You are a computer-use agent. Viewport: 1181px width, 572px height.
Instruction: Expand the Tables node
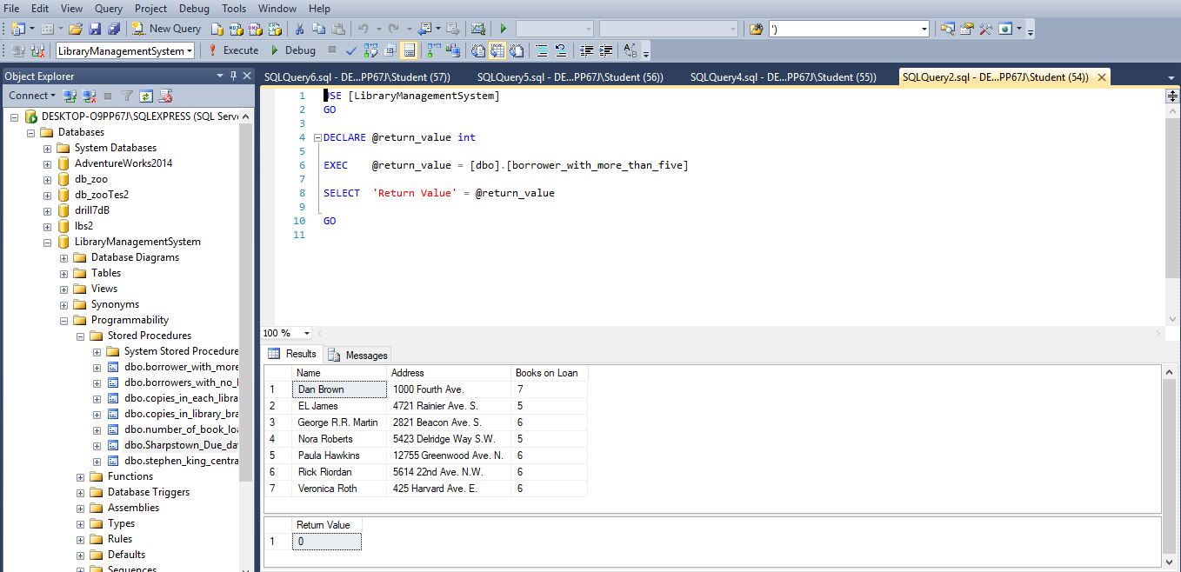tap(63, 274)
